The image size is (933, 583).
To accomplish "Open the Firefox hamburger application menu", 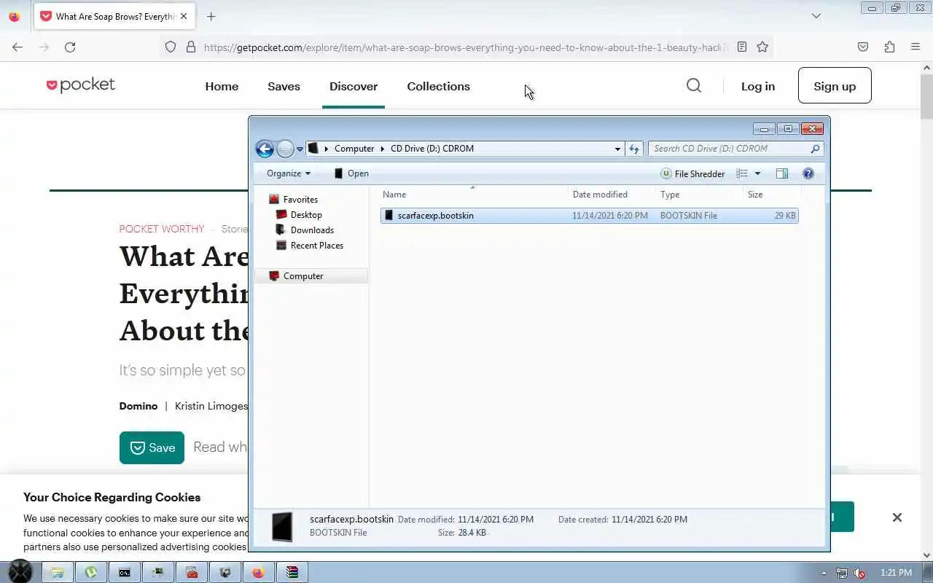I will click(916, 47).
